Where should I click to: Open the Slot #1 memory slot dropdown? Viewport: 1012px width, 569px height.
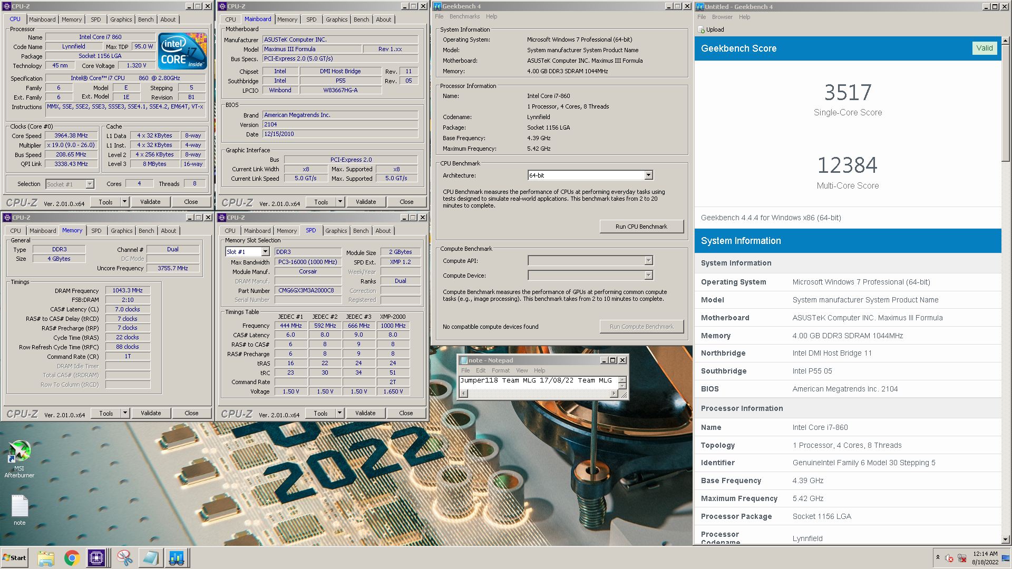click(265, 252)
